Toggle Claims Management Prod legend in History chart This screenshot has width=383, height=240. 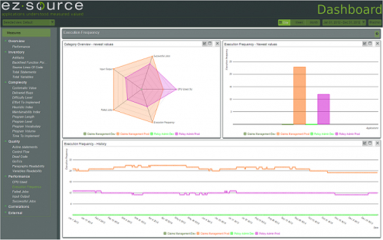(x=213, y=234)
